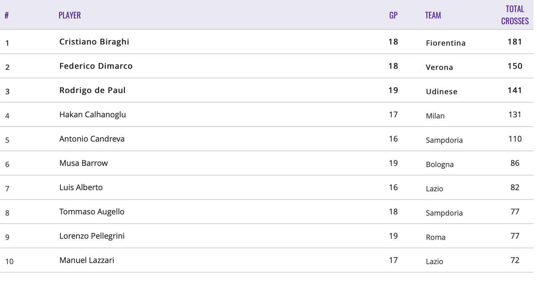Open Lorenzo Pellegrini's profile
Image resolution: width=537 pixels, height=282 pixels.
pyautogui.click(x=92, y=236)
